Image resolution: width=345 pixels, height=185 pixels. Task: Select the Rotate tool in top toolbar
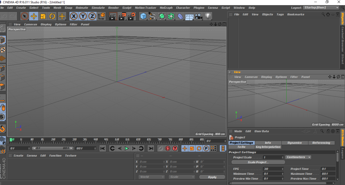(52, 16)
